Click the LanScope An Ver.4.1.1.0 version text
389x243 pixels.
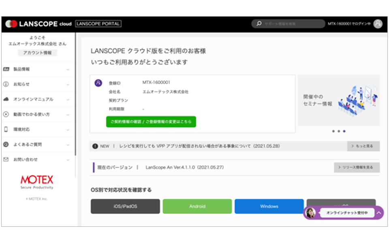(x=185, y=167)
